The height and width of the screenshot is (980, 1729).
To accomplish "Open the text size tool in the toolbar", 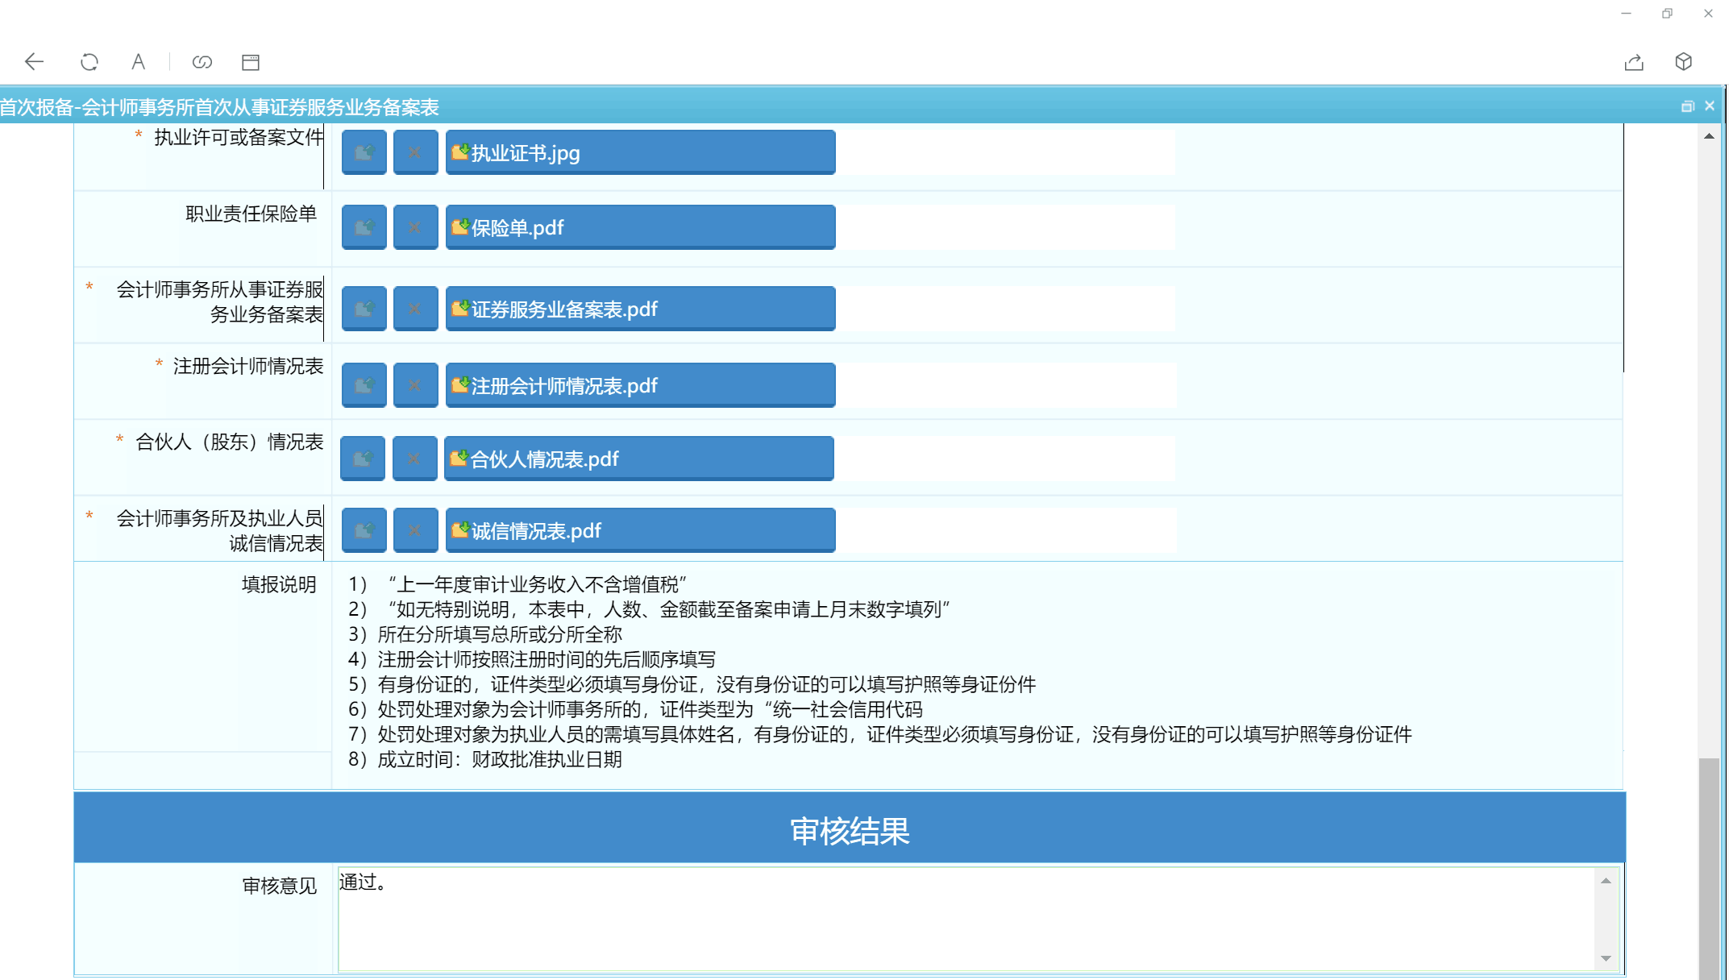I will (x=138, y=61).
